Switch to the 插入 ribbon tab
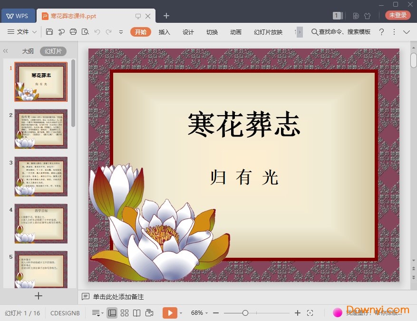417x321 pixels. [x=164, y=32]
